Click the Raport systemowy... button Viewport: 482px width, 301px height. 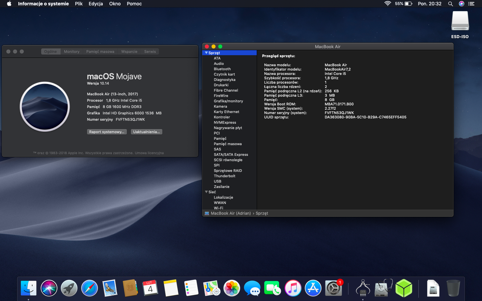click(107, 132)
